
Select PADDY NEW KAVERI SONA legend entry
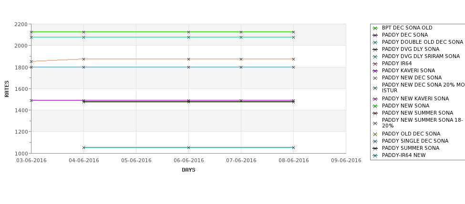click(415, 98)
